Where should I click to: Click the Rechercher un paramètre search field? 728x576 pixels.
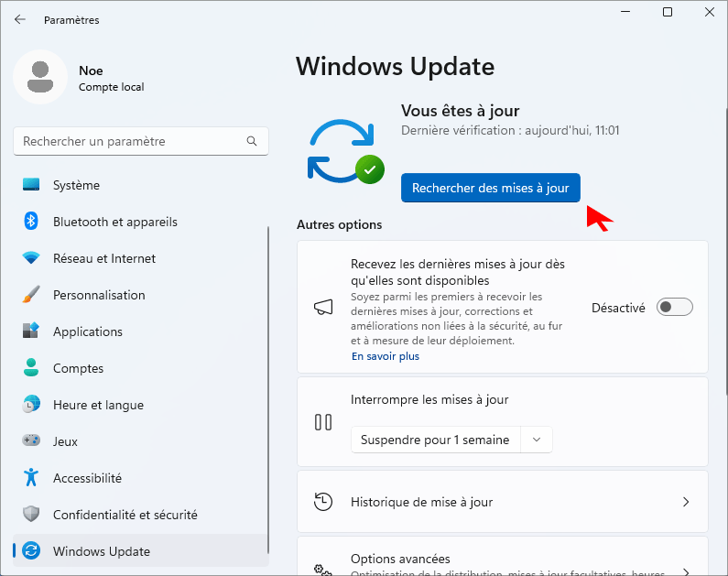tap(128, 142)
